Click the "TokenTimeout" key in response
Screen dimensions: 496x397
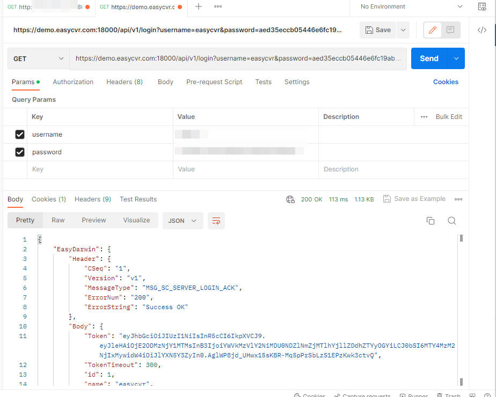(111, 365)
